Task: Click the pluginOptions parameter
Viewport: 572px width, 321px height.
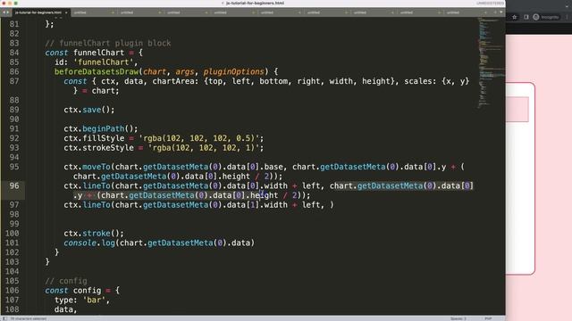Action: [233, 71]
